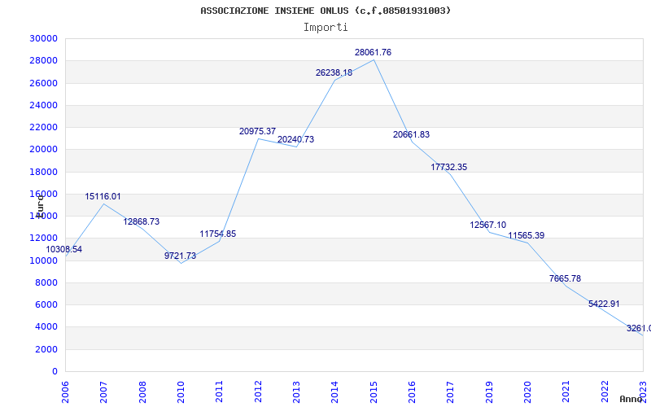651x407 pixels.
Task: Click x-axis year 2012
Action: pos(258,392)
